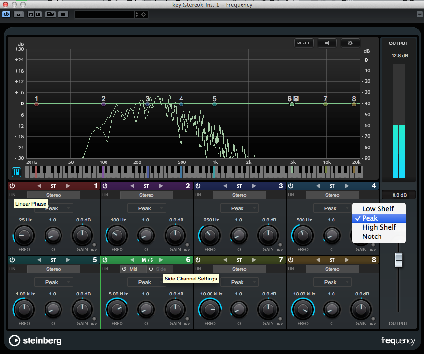Switch band 6 to previous channel mode
424x354 pixels.
(132, 260)
